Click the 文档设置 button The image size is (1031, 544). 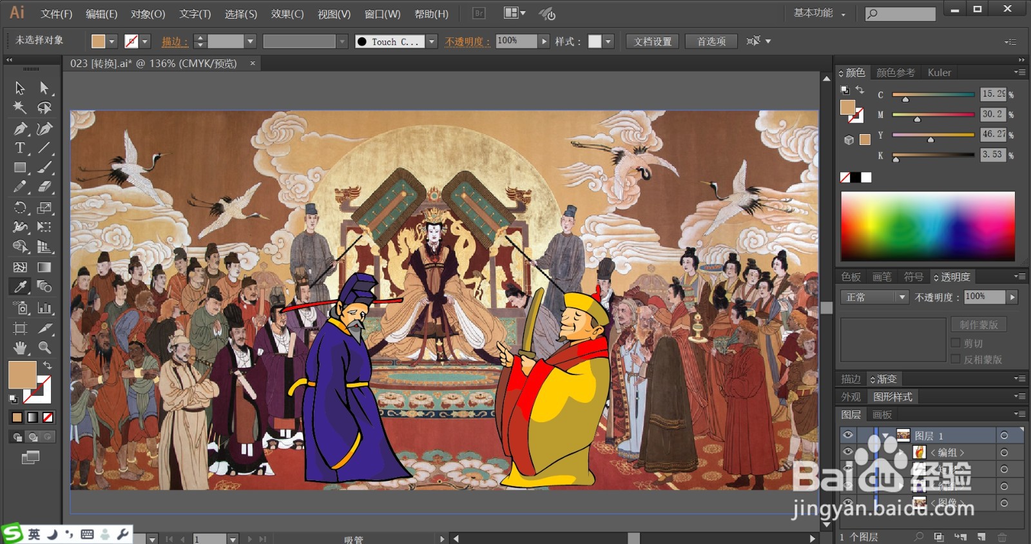(x=652, y=41)
